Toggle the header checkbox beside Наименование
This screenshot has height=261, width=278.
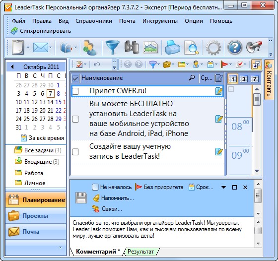75,78
